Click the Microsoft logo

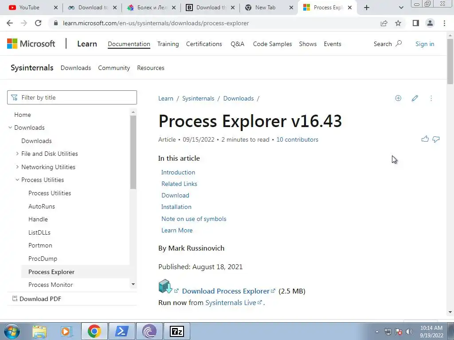tap(31, 44)
